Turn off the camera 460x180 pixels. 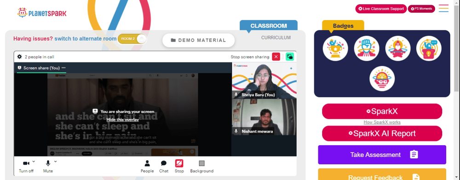point(26,167)
